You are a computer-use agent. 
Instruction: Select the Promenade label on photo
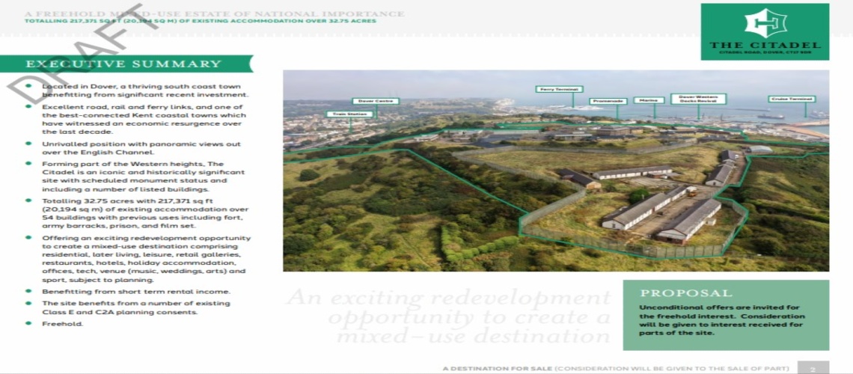click(x=607, y=100)
